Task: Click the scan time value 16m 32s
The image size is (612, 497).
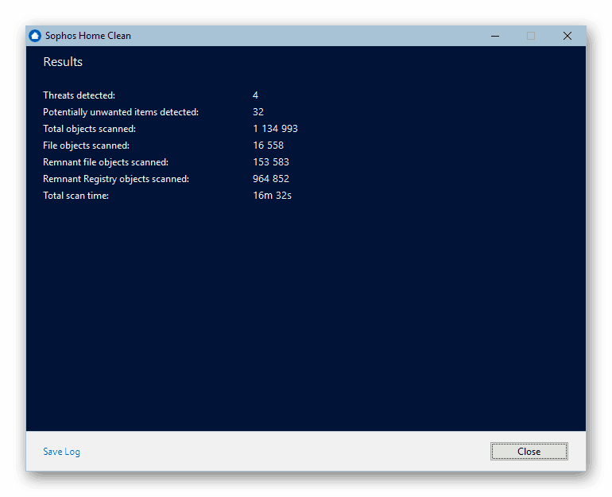Action: (x=272, y=196)
